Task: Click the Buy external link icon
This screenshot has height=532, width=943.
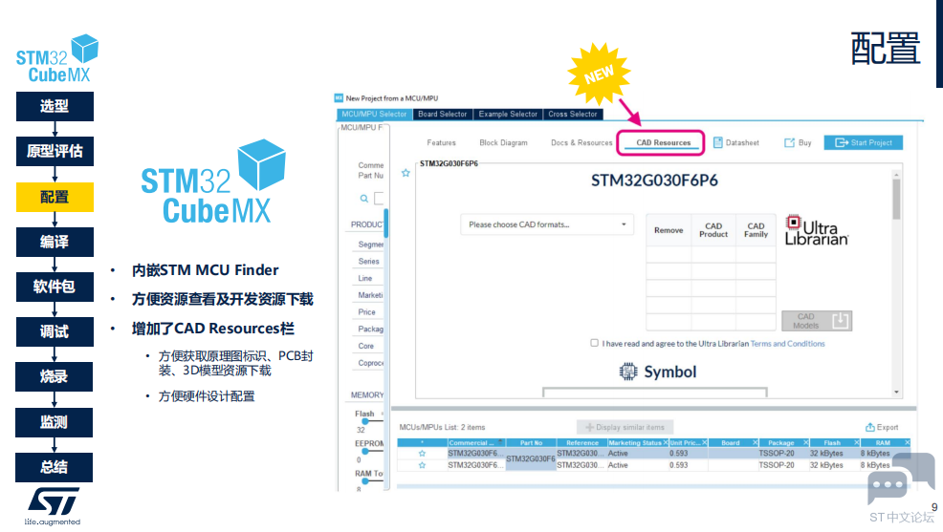Action: click(789, 143)
